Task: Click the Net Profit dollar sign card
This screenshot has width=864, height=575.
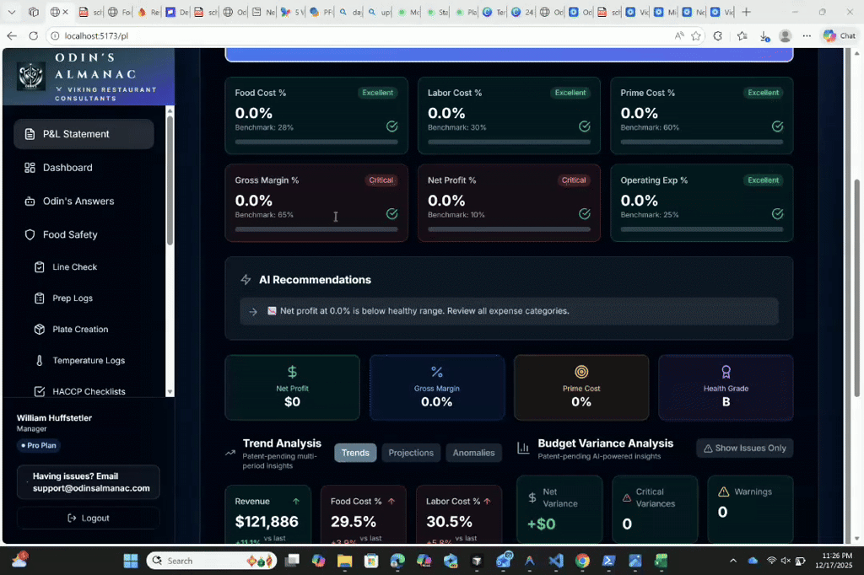Action: [x=292, y=388]
